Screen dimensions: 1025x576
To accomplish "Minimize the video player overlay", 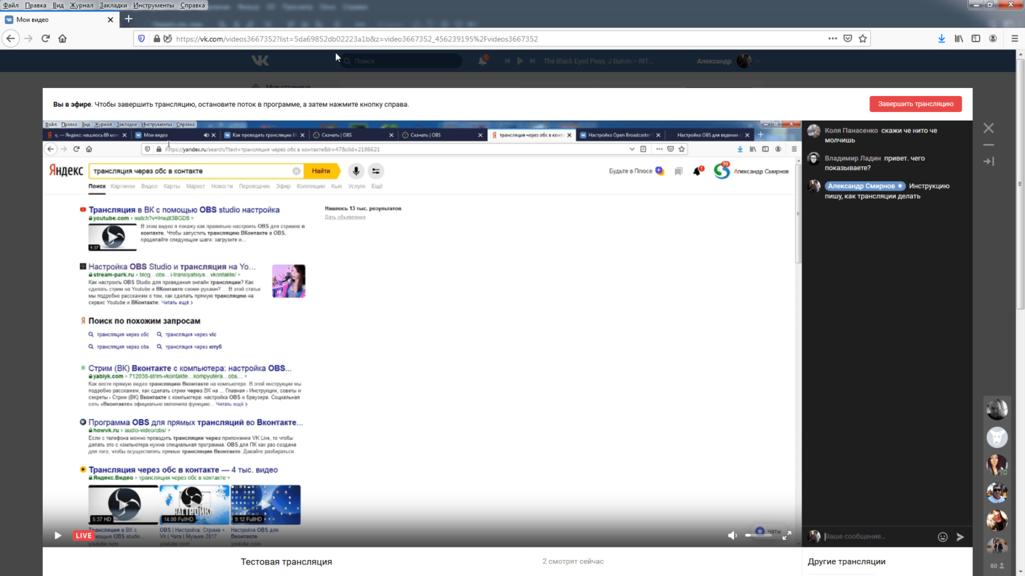I will point(989,145).
